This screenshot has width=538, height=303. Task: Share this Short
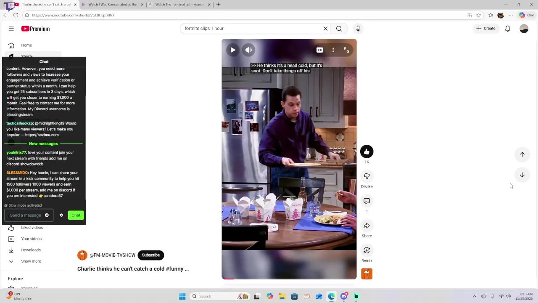pos(367,226)
